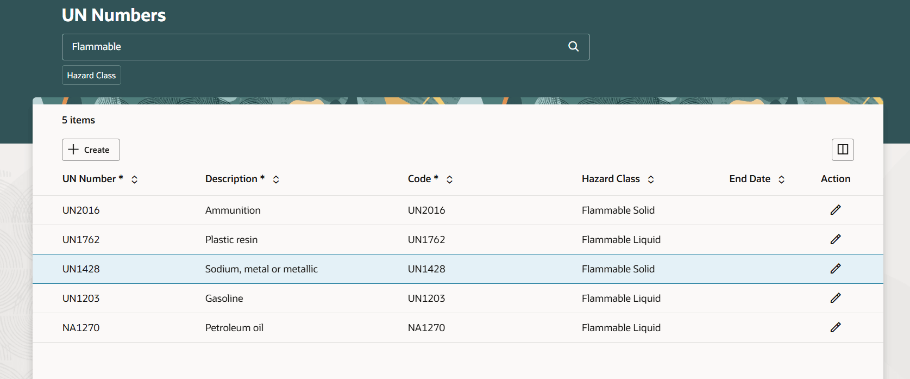Sort by End Date column
The image size is (910, 379).
(x=781, y=179)
